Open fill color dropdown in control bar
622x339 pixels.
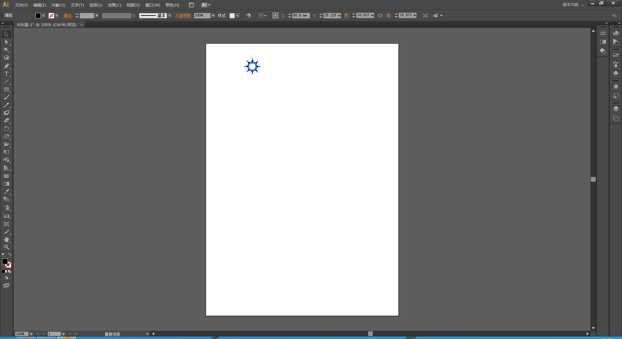point(43,16)
